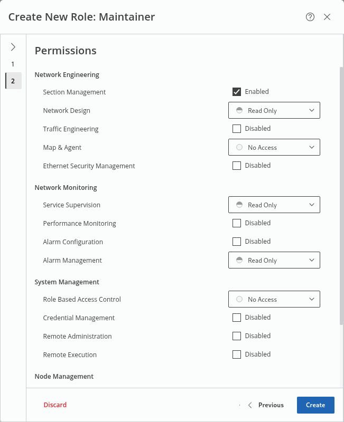Click the Create button
This screenshot has width=344, height=422.
coord(315,405)
